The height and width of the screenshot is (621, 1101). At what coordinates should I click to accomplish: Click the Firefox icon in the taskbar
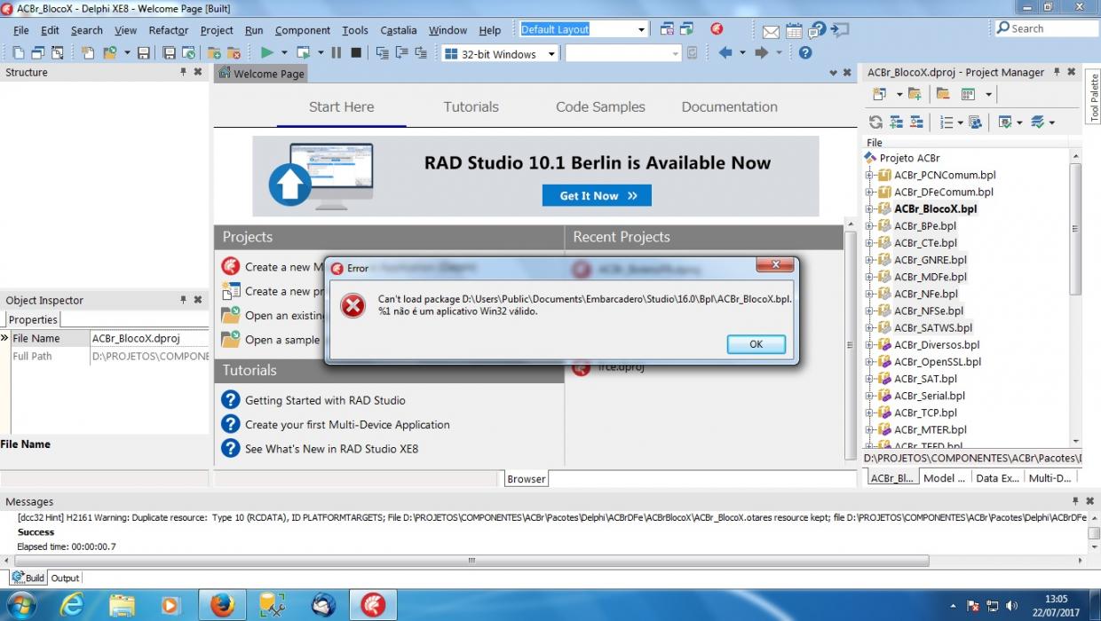pos(222,605)
